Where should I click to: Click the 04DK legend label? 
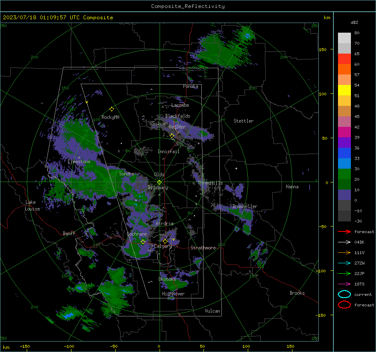(x=359, y=242)
